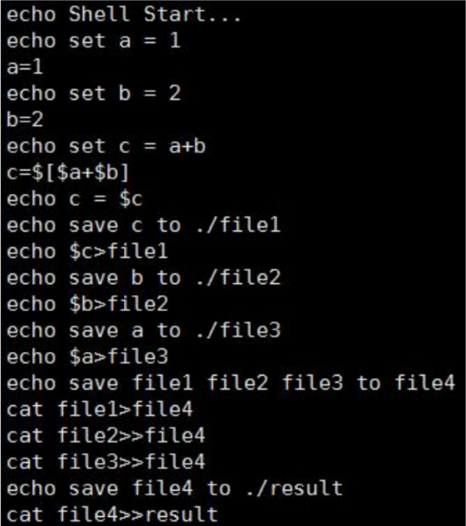
Task: Click the 'cat file2>>file4' append line
Action: click(x=106, y=435)
